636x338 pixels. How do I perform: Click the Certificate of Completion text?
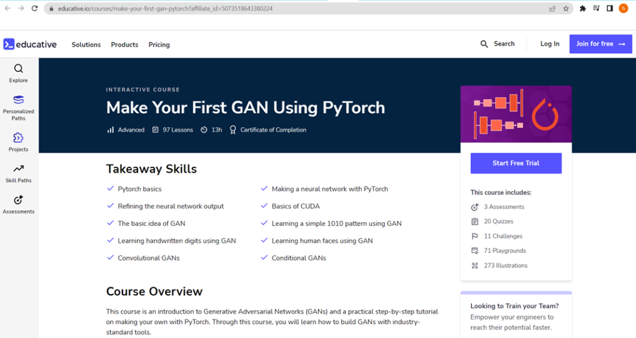pyautogui.click(x=273, y=130)
